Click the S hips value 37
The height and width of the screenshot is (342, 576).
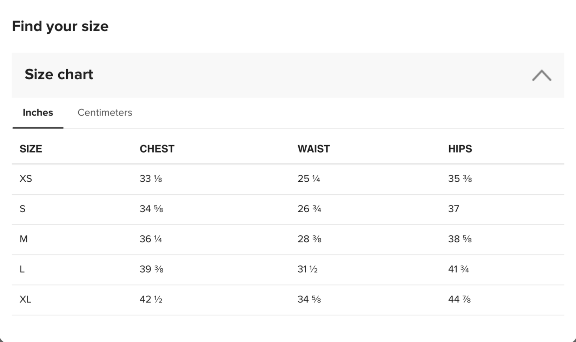(x=454, y=209)
